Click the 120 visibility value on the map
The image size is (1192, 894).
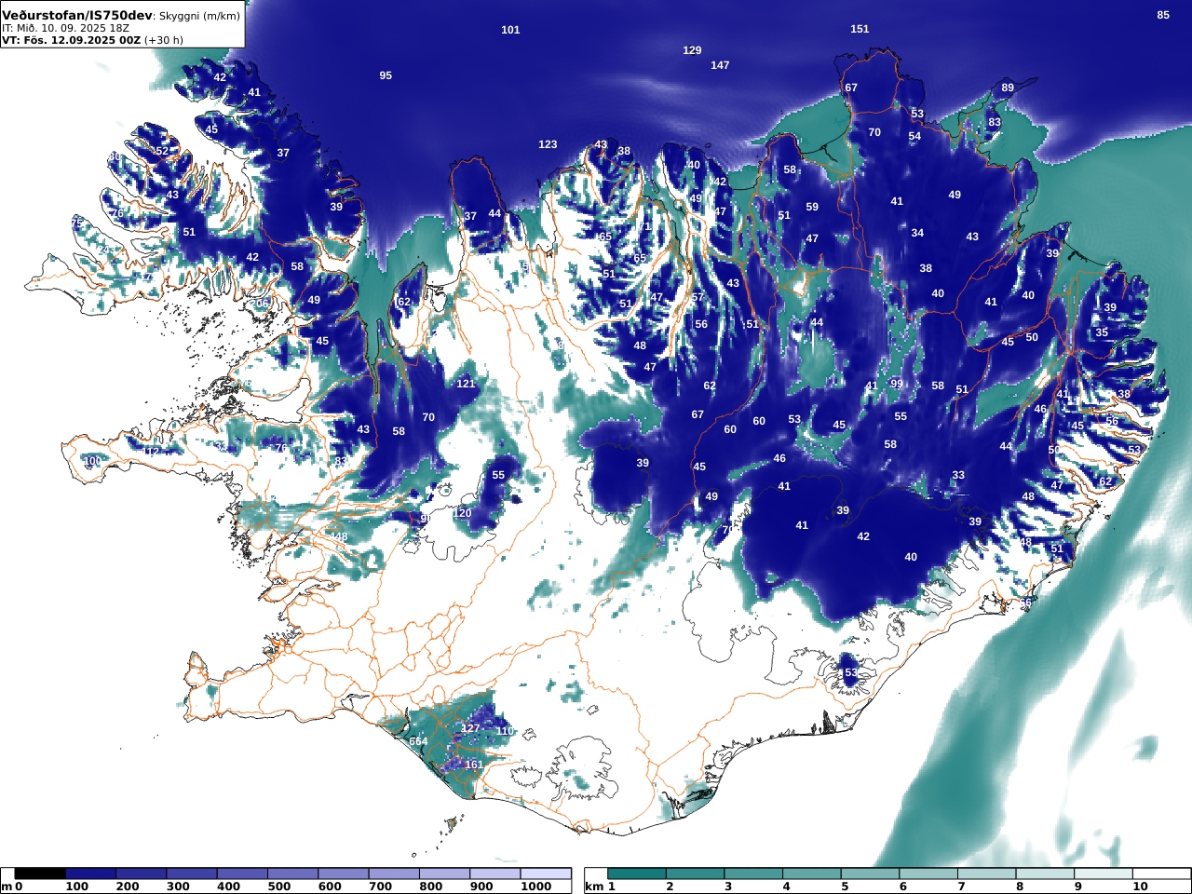462,513
